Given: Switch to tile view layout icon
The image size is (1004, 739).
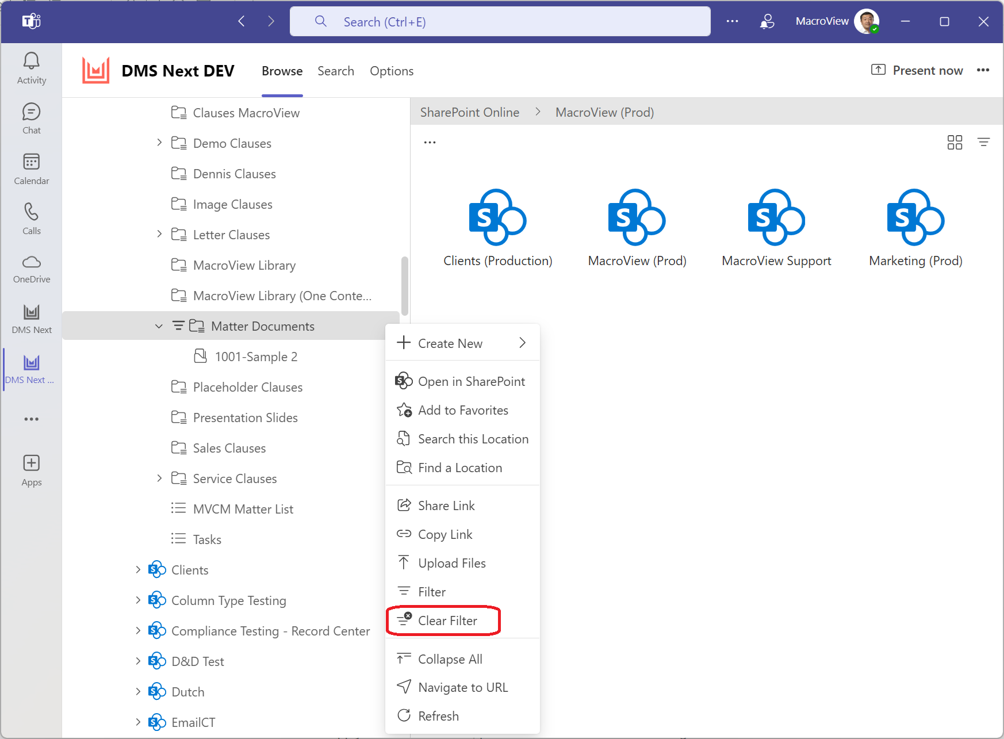Looking at the screenshot, I should coord(955,143).
